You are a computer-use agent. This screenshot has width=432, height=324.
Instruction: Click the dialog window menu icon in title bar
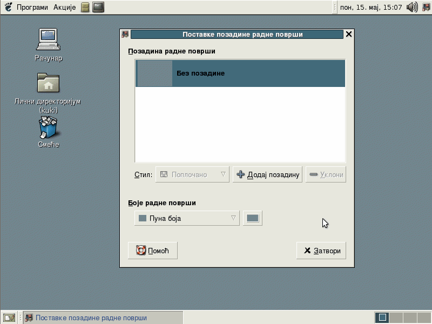click(x=125, y=34)
